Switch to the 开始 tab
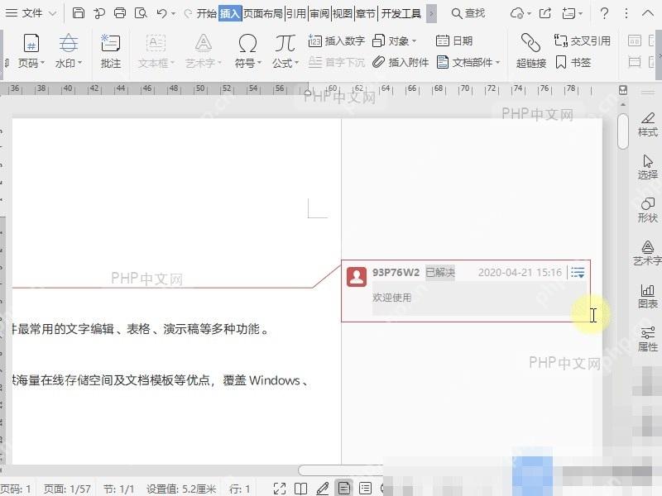The width and height of the screenshot is (662, 496). [x=207, y=13]
